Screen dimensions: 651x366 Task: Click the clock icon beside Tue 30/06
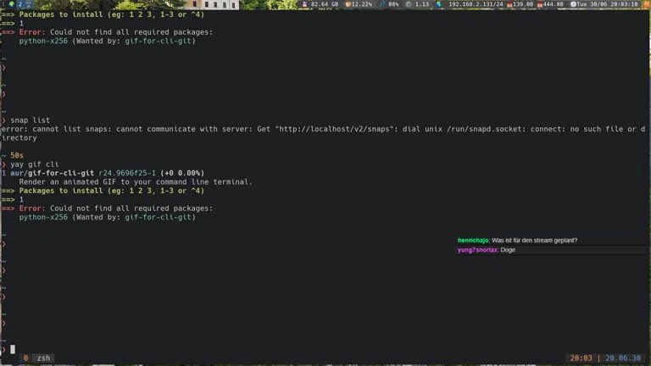tap(573, 4)
